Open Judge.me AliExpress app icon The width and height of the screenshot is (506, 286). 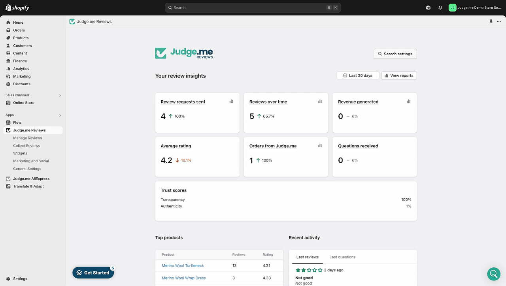point(8,179)
